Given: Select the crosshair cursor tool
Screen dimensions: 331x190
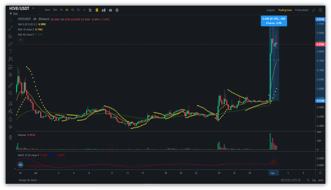Looking at the screenshot, I should pyautogui.click(x=11, y=20).
